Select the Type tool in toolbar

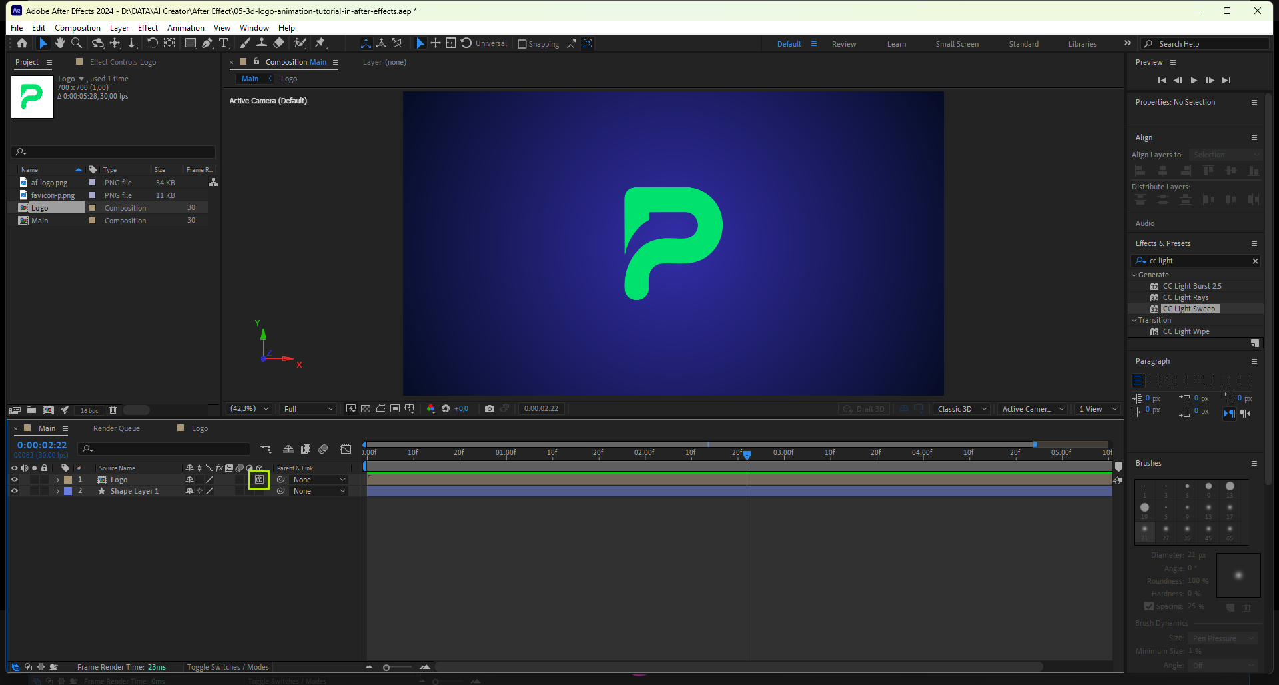point(224,43)
